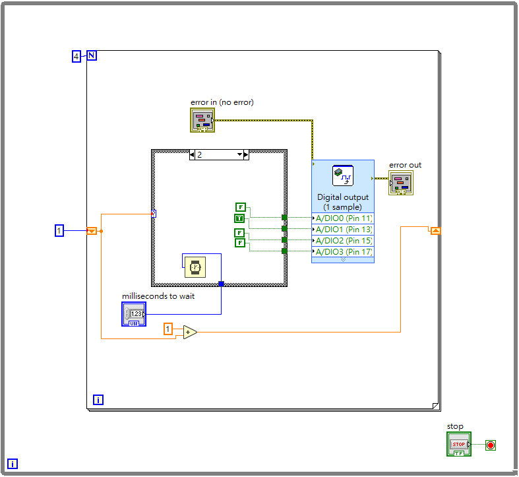Click the numeric constant 4 wired to N
The height and width of the screenshot is (477, 519).
pos(76,57)
